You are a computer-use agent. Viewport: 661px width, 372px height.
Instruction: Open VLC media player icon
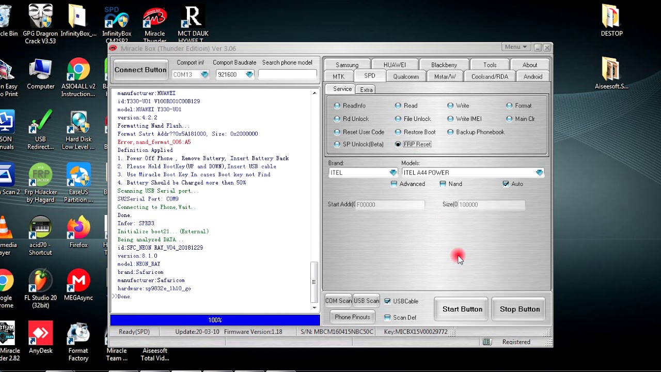[x=5, y=236]
